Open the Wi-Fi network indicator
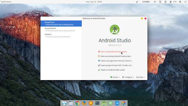Viewport: 188px width, 106px height. 160,2
